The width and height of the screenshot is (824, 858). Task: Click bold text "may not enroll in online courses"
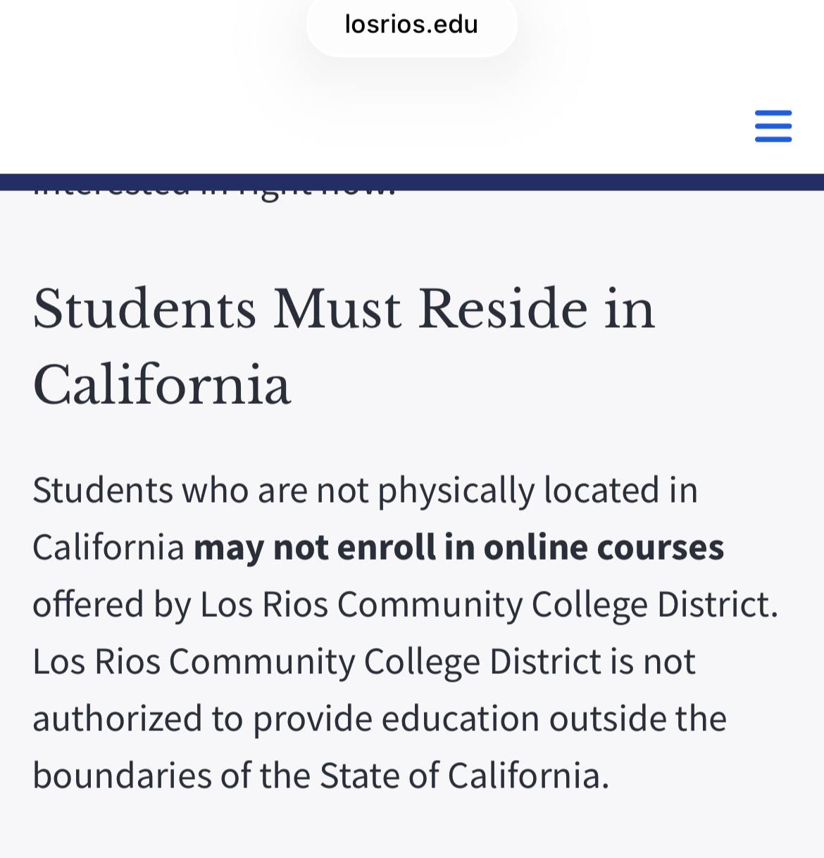458,547
